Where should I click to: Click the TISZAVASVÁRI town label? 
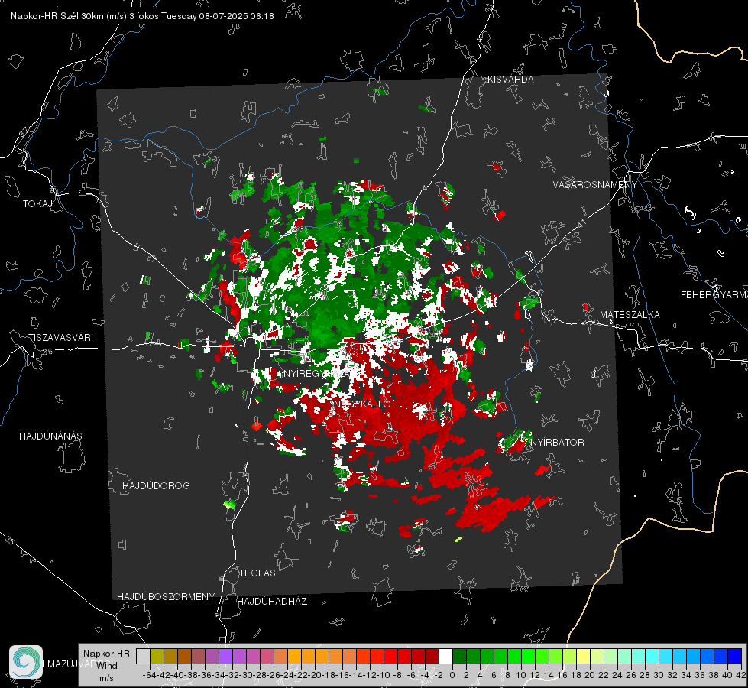(x=60, y=338)
